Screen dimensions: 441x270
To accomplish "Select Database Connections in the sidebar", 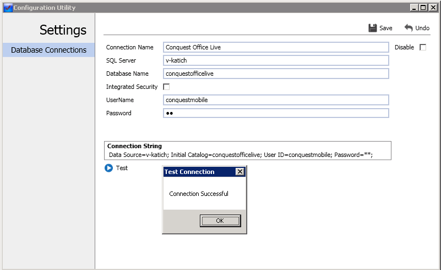I will tap(48, 50).
